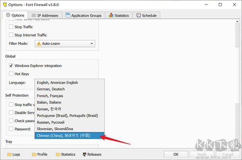Click the Schedule clock icon
Screen dimensions: 242x160
pyautogui.click(x=139, y=15)
